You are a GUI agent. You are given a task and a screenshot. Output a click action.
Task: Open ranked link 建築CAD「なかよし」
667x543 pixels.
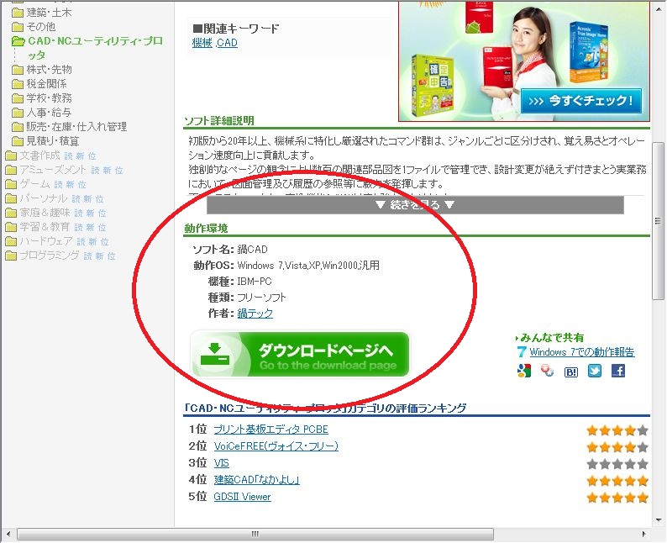257,480
